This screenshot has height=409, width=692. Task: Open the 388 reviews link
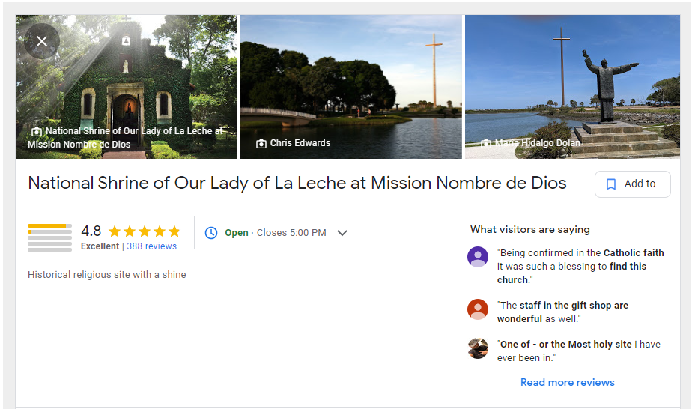click(151, 246)
